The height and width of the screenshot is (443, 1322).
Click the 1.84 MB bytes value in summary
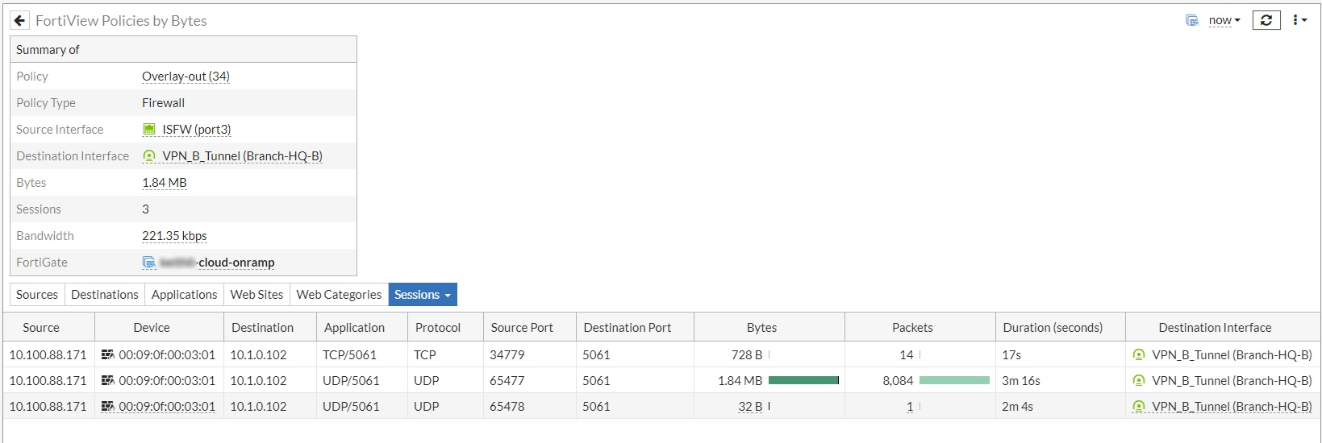coord(165,183)
